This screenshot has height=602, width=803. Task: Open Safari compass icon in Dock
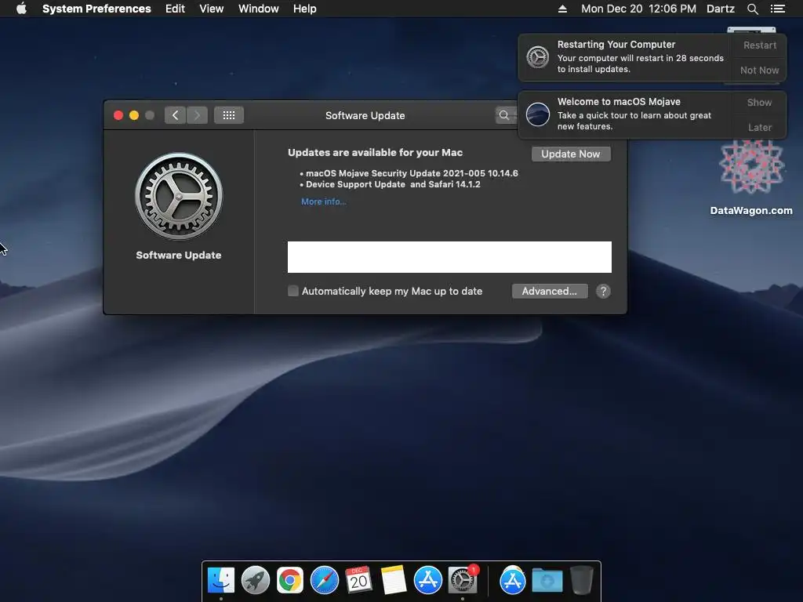point(324,581)
